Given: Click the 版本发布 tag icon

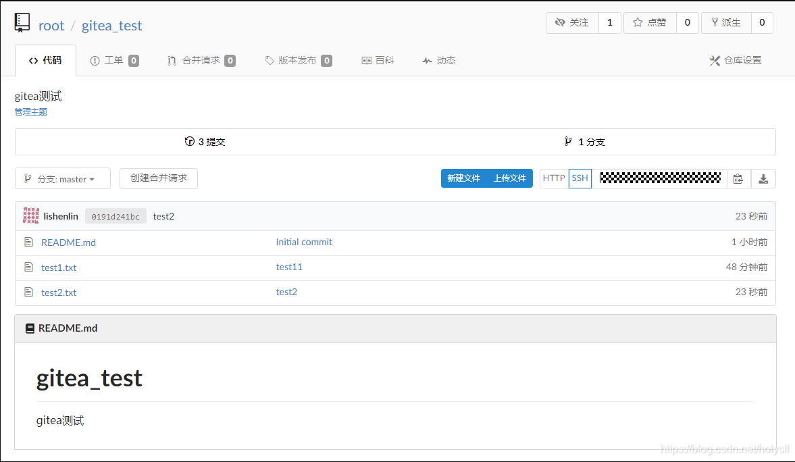Looking at the screenshot, I should tap(270, 60).
